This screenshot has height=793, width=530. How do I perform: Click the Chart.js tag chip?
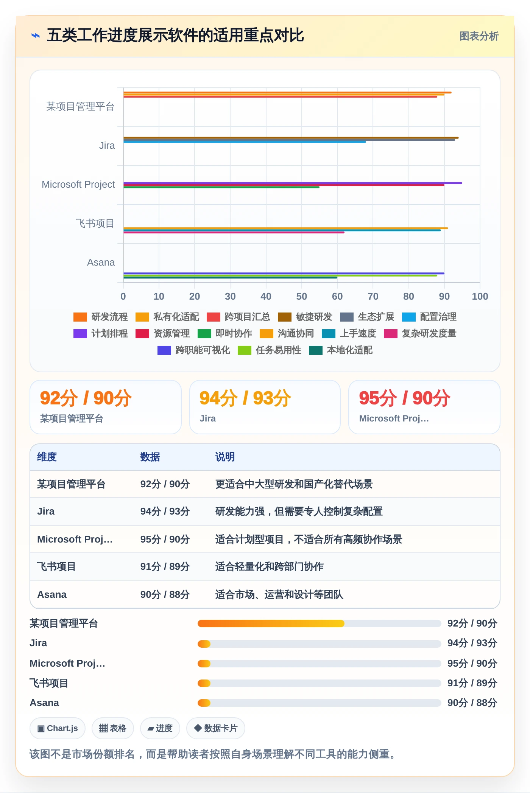coord(58,728)
